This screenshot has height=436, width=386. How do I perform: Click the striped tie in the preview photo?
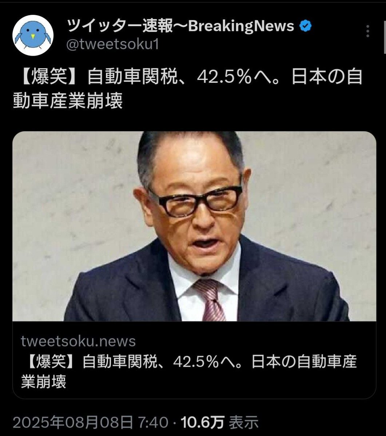[x=209, y=300]
